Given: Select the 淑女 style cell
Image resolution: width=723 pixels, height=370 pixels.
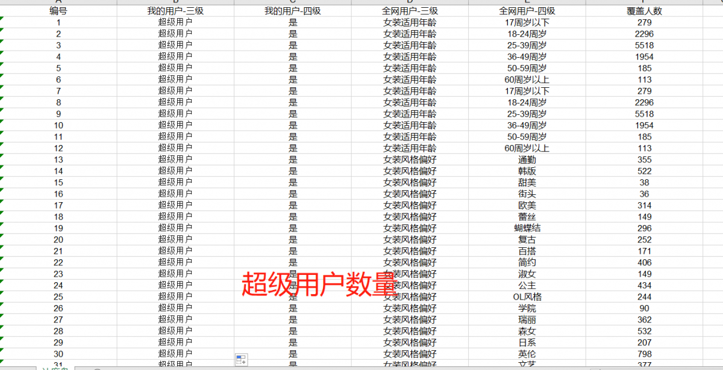Looking at the screenshot, I should (x=527, y=274).
